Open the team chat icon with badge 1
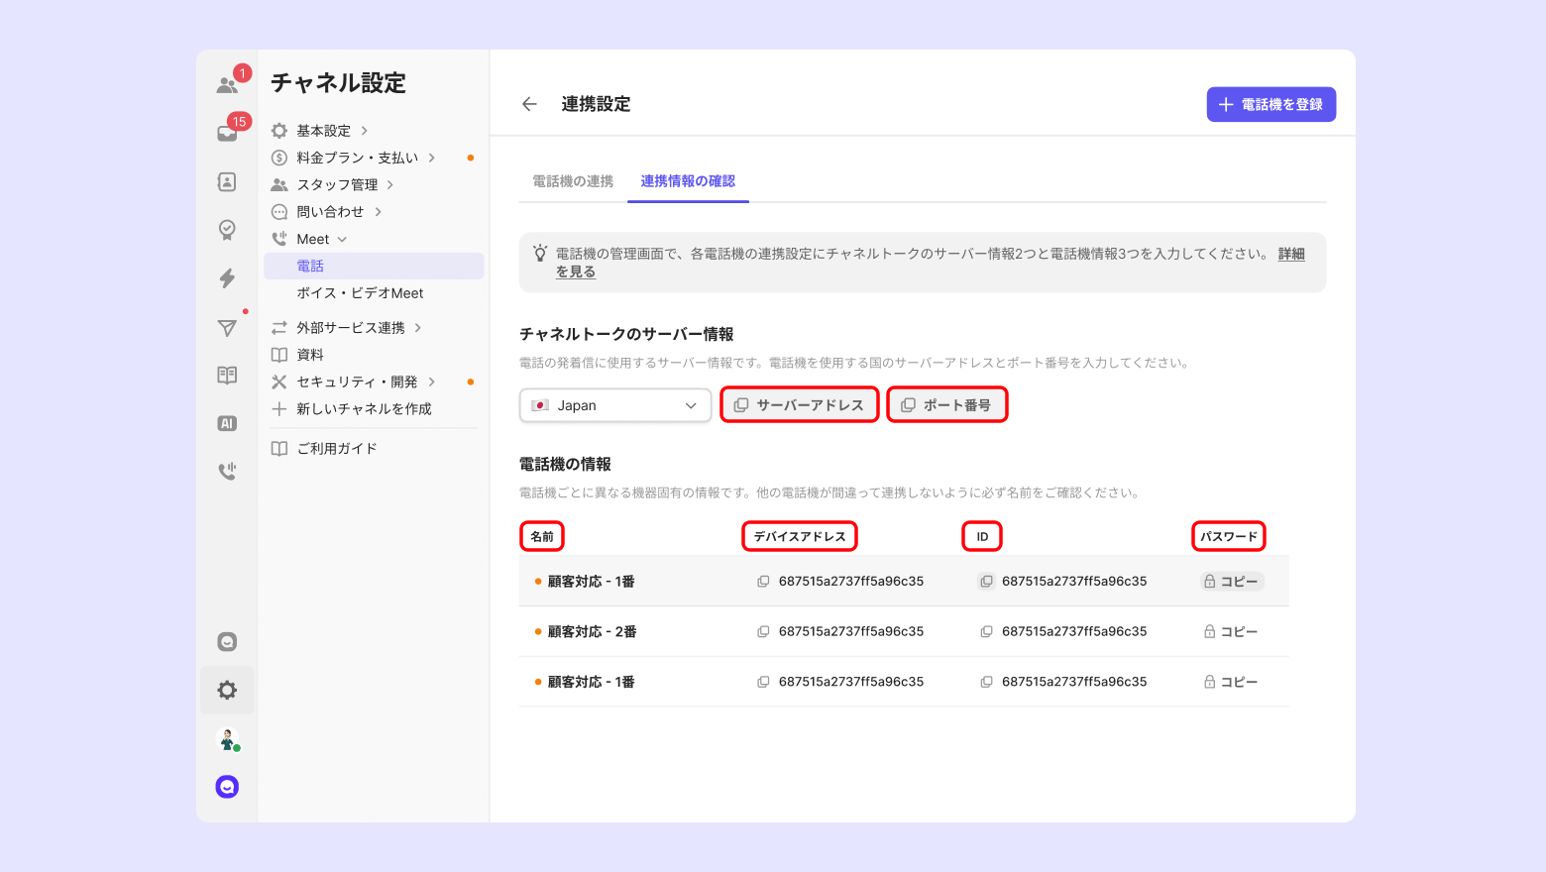The width and height of the screenshot is (1546, 872). (x=228, y=85)
